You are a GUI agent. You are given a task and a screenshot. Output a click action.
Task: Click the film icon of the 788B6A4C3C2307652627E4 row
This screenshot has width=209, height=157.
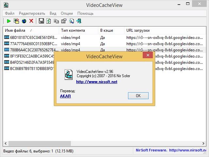click(x=7, y=50)
